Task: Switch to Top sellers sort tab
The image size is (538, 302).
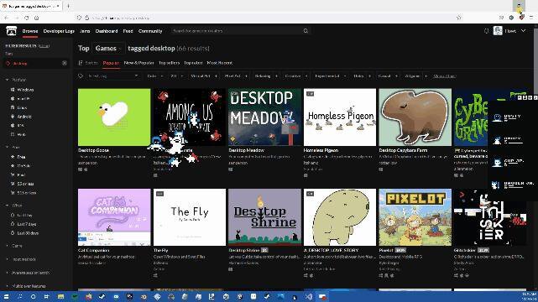Action: tap(170, 63)
